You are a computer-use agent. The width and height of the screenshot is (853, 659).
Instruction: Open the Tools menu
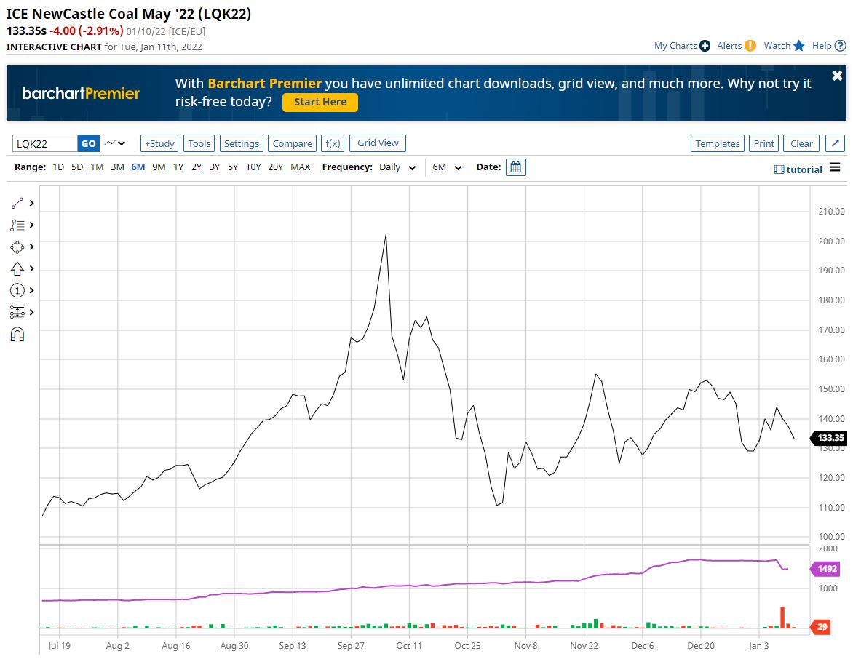click(199, 143)
